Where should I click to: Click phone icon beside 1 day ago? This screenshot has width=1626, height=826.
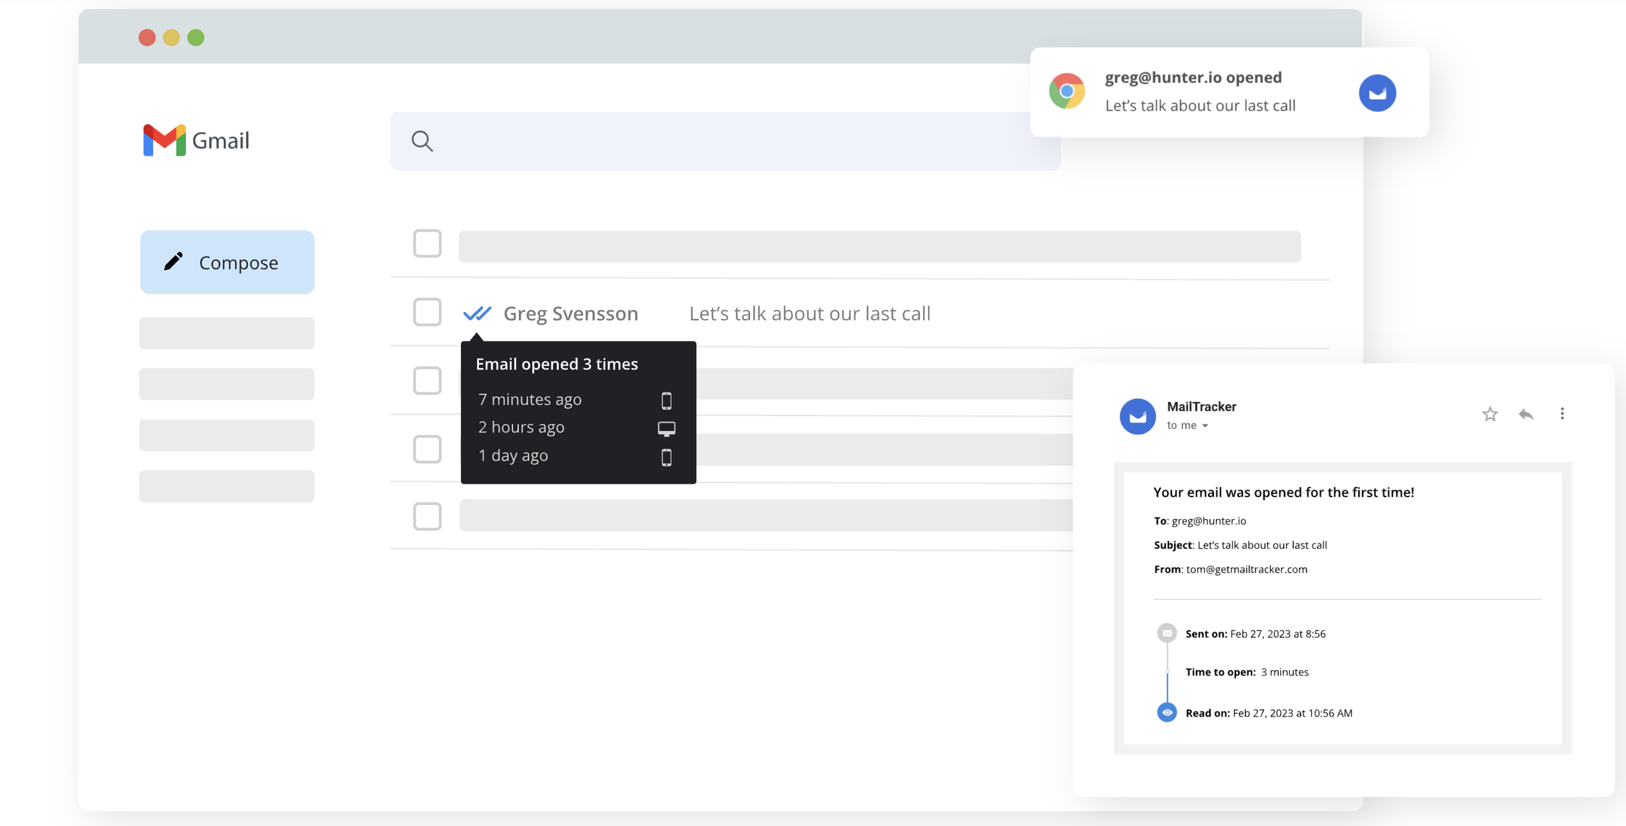666,457
